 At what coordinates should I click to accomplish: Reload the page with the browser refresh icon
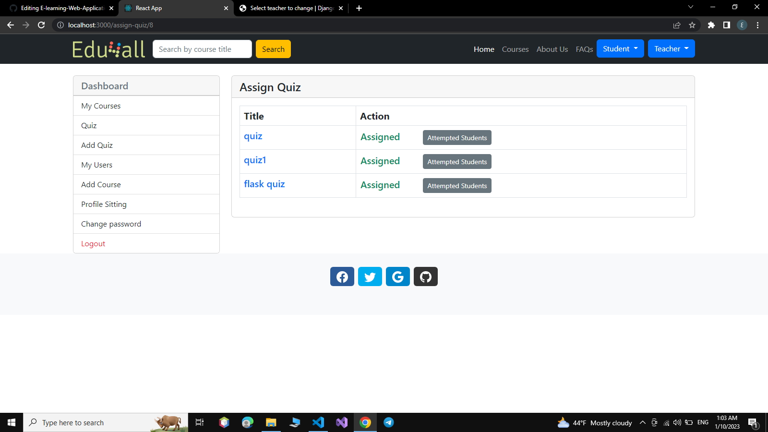pyautogui.click(x=41, y=25)
